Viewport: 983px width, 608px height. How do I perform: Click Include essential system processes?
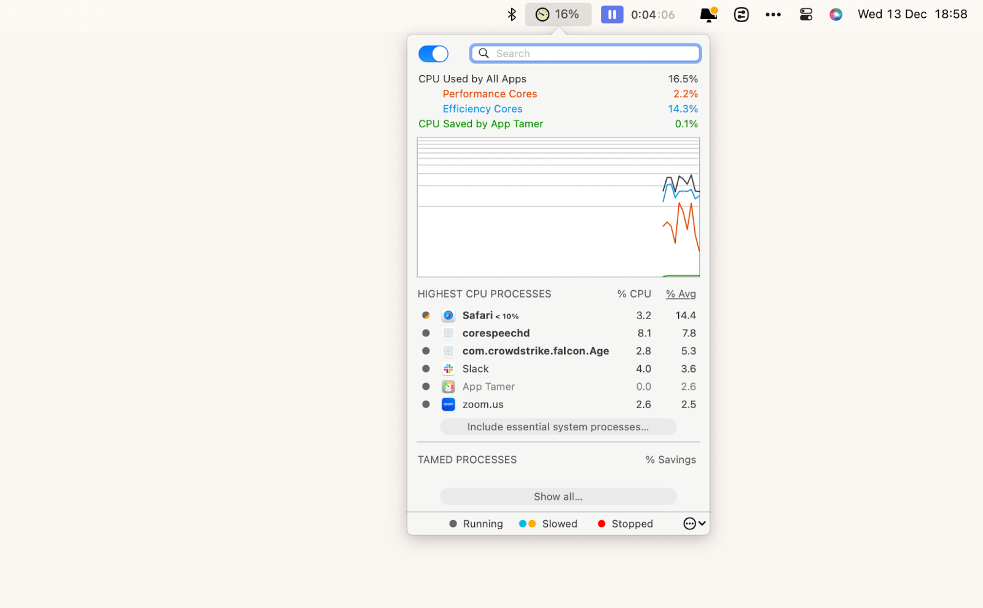[557, 426]
